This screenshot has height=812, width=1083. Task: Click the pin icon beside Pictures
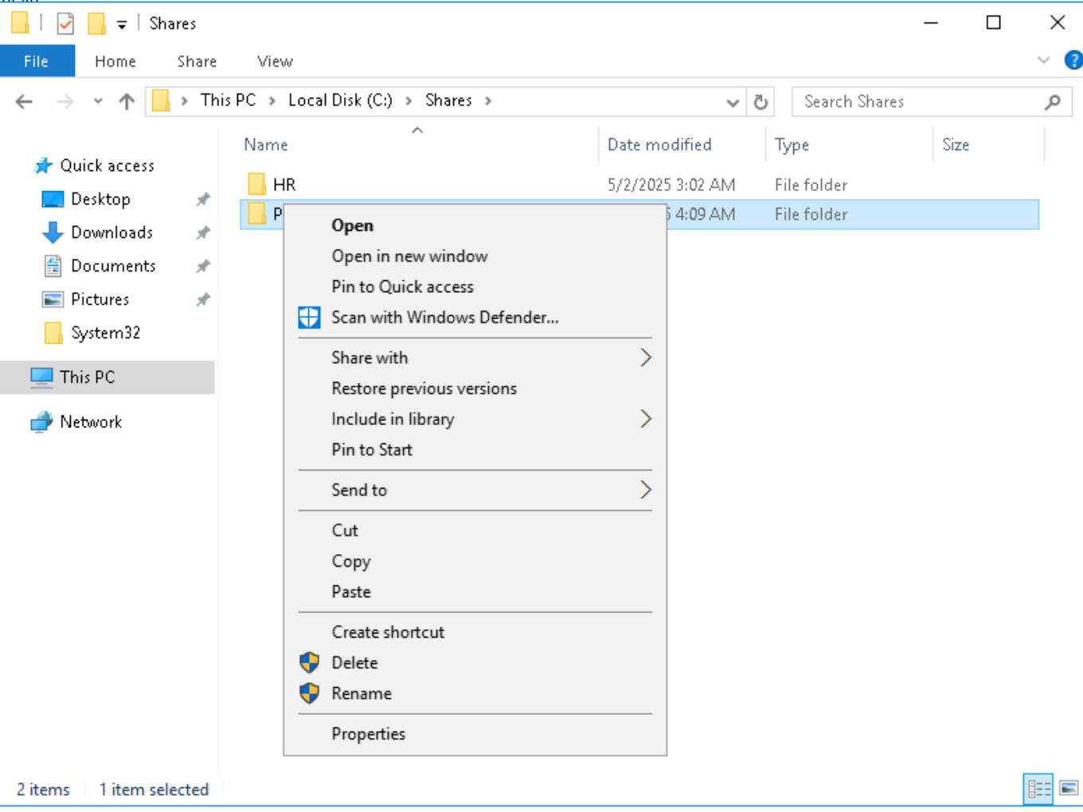[203, 299]
